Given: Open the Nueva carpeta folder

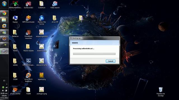Looking at the screenshot, I should (x=29, y=48).
